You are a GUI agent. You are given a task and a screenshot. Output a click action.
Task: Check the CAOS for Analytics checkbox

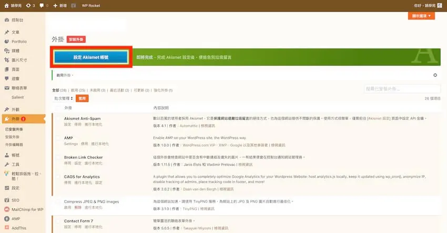click(58, 177)
